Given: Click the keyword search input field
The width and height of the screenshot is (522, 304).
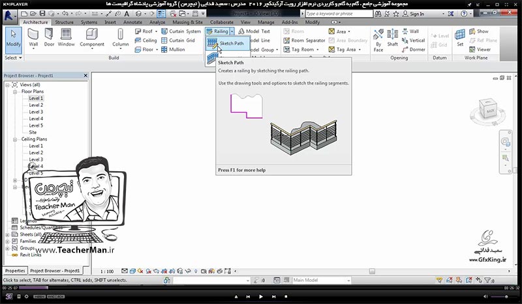Looking at the screenshot, I should (x=339, y=14).
